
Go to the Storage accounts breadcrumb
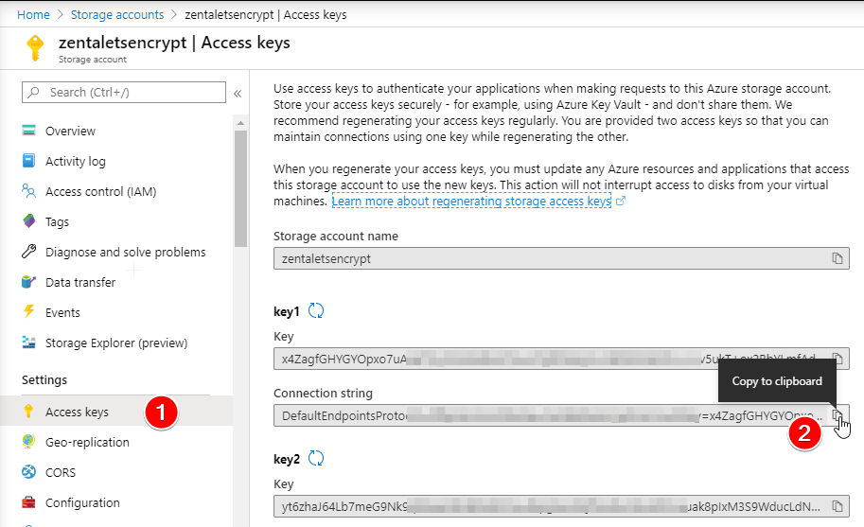coord(117,15)
